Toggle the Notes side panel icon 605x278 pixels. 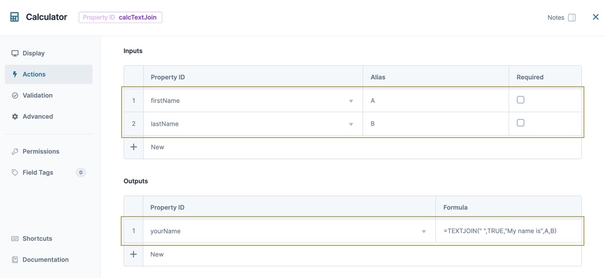click(572, 17)
